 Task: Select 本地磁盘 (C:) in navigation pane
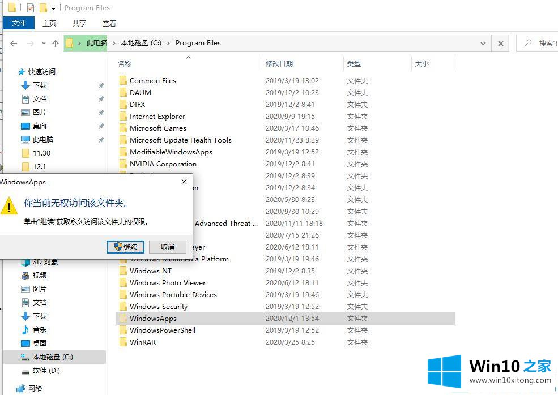click(53, 357)
